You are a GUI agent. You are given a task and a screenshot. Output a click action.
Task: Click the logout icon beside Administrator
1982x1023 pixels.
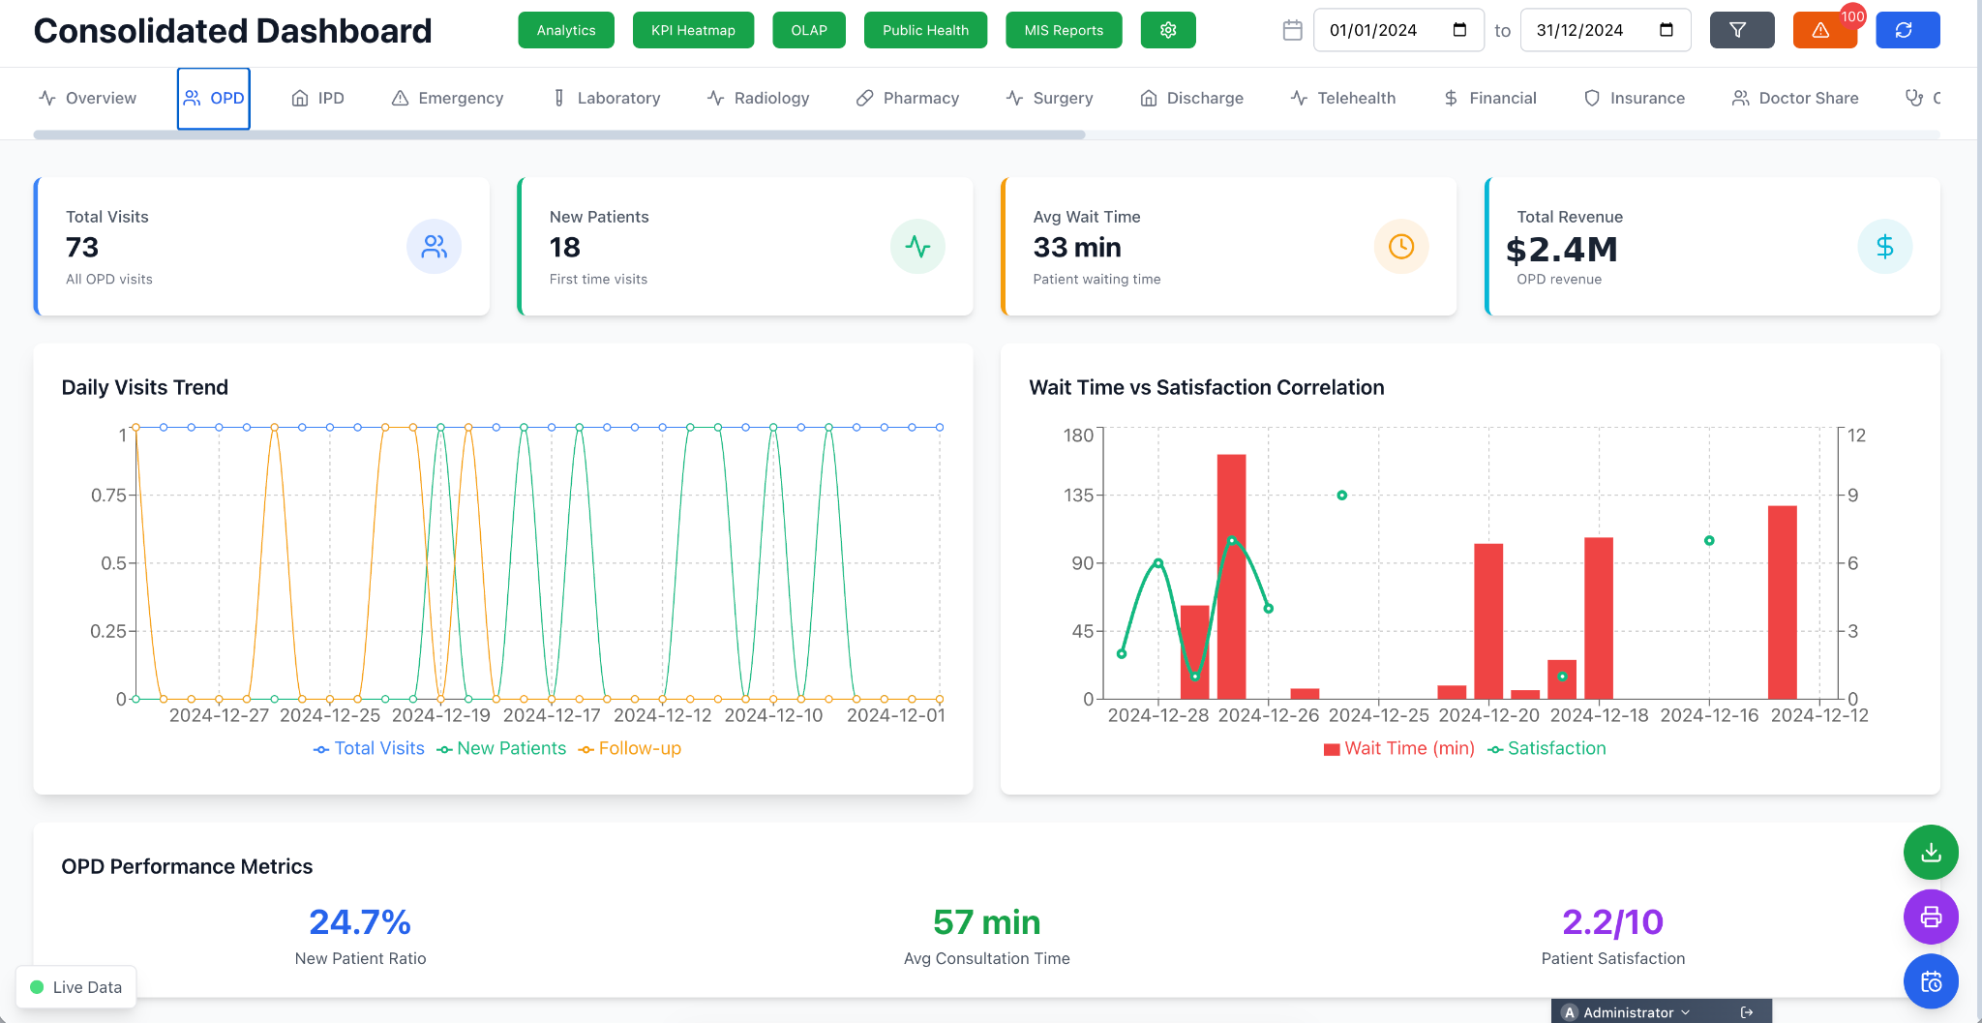coord(1747,1012)
